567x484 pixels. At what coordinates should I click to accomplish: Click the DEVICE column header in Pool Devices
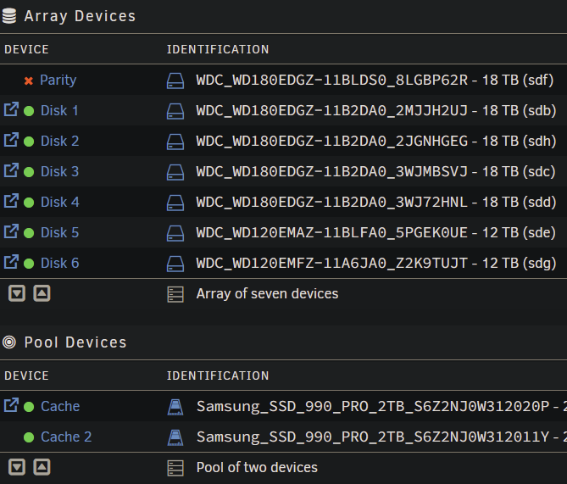pos(26,376)
